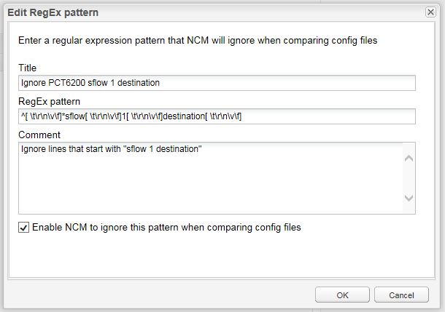This screenshot has height=312, width=445.
Task: Click the "Title" field label
Action: (x=28, y=68)
